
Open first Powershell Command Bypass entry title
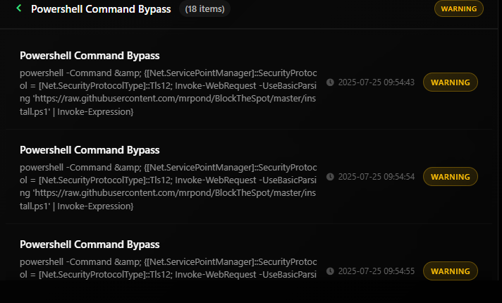click(90, 56)
